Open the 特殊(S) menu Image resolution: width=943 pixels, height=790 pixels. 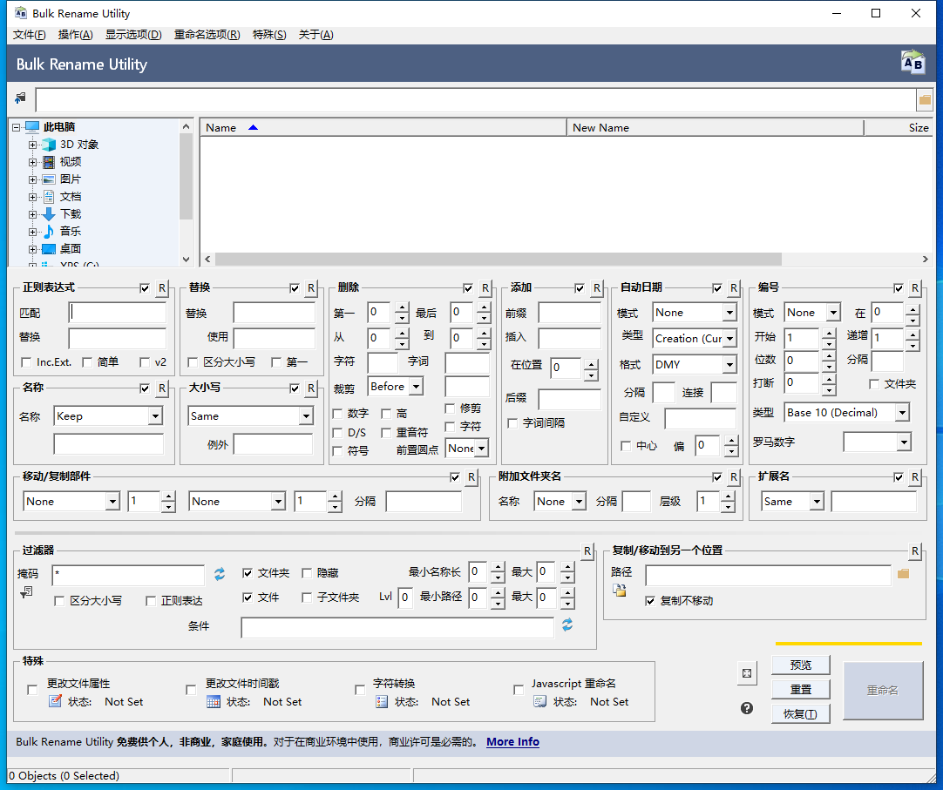coord(268,35)
